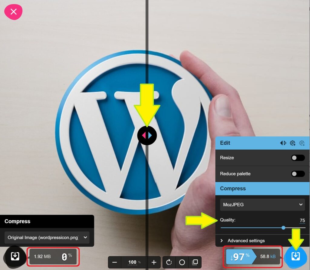Download the compressed image with the blue download button
The height and width of the screenshot is (270, 310).
[x=295, y=257]
